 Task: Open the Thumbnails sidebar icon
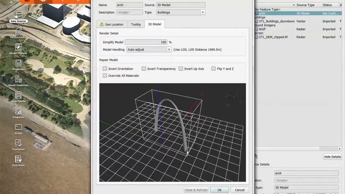pos(18,143)
